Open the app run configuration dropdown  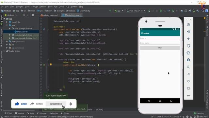point(119,11)
